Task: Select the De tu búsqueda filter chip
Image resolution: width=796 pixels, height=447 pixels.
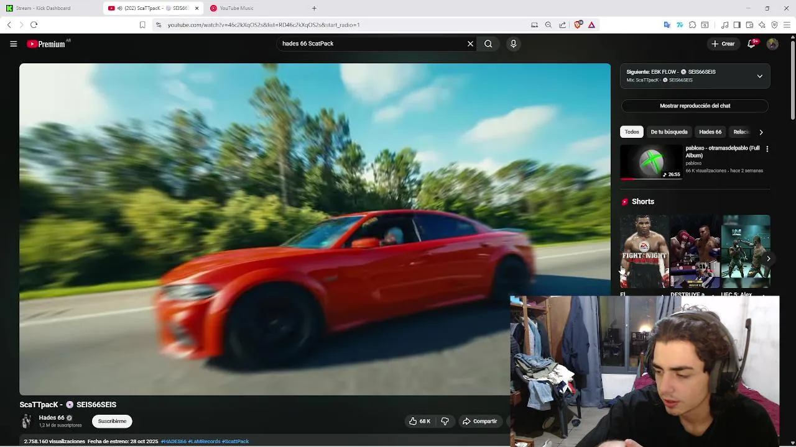Action: pos(669,132)
